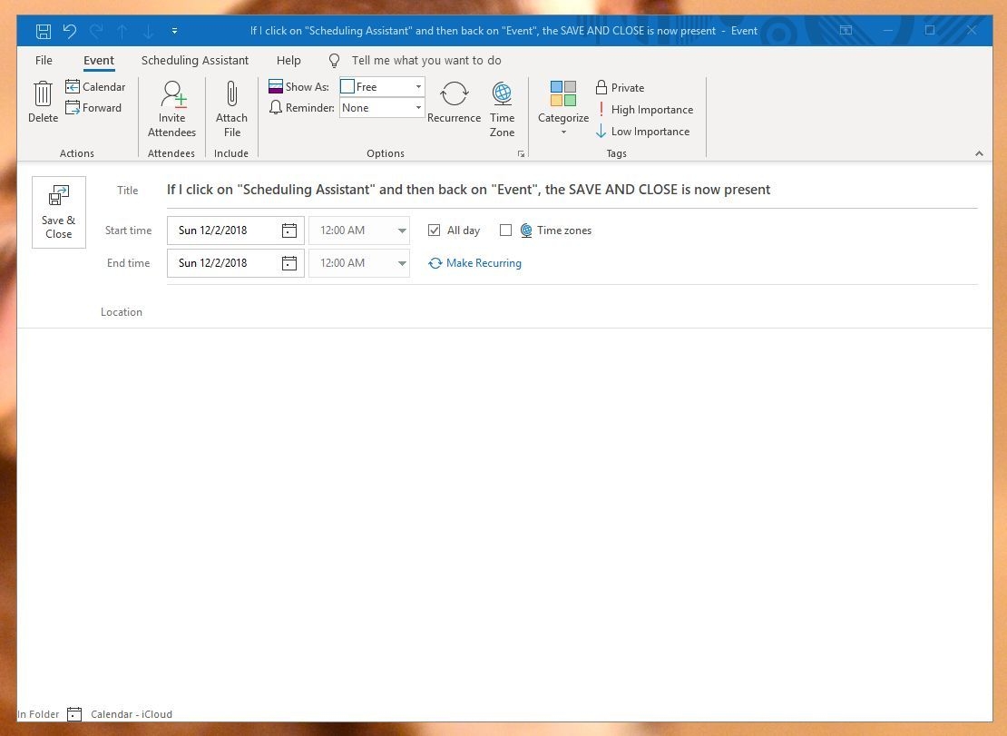Open Recurrence settings
1007x736 pixels.
point(454,103)
